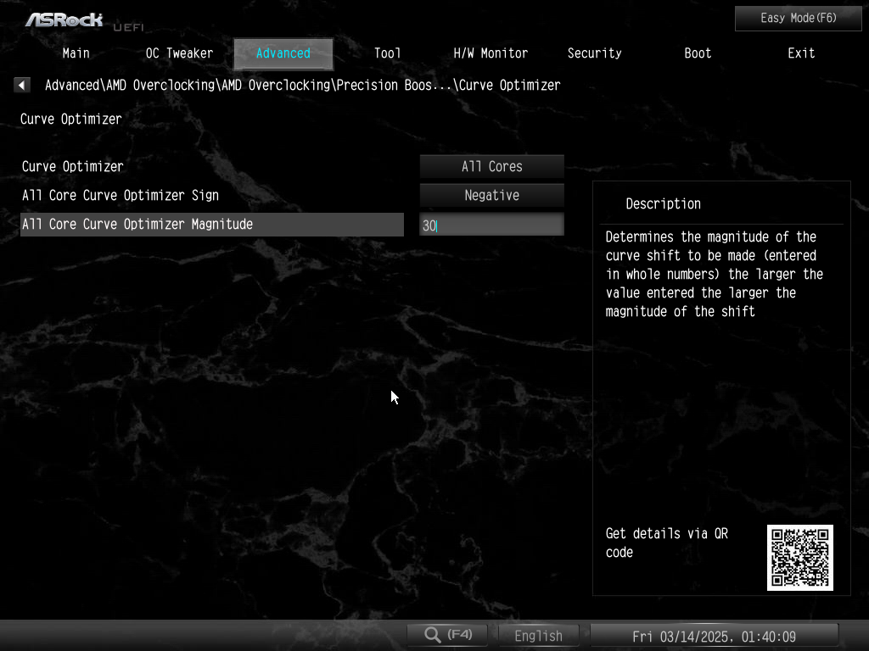
Task: Change language via the English button
Action: (539, 635)
